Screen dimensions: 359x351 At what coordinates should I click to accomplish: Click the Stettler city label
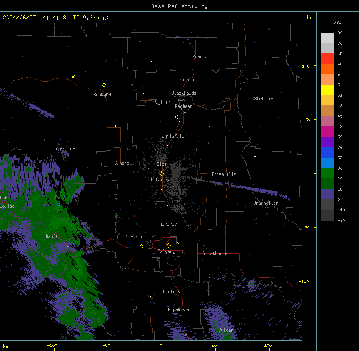coord(264,99)
